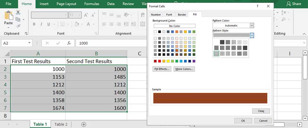Viewport: 308px width, 128px height.
Task: Click the Orientation text angle icon
Action: click(x=126, y=15)
